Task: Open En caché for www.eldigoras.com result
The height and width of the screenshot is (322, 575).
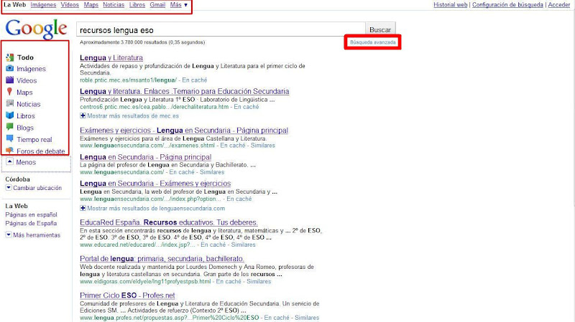Action: 229,281
